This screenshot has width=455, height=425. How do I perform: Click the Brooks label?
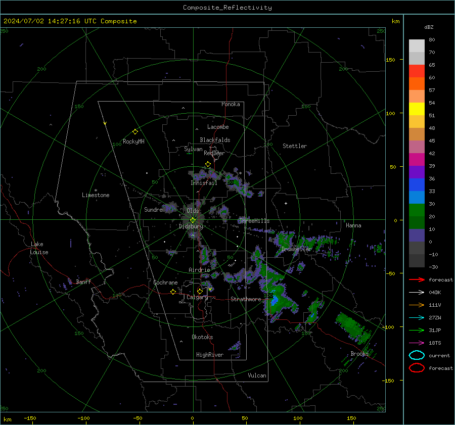[x=359, y=354]
